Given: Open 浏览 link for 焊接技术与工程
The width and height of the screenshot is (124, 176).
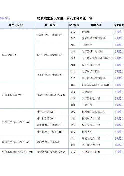Looking at the screenshot, I should [119, 125].
